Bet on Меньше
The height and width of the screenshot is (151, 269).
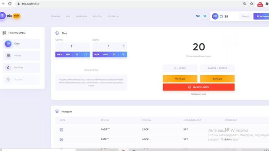(180, 78)
